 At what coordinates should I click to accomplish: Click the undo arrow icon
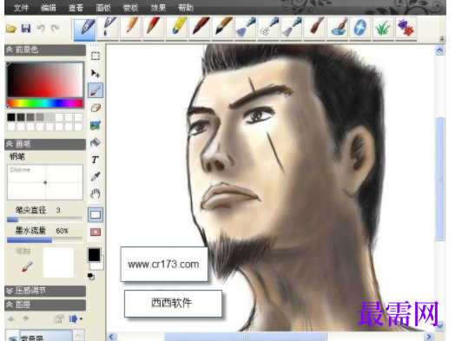click(x=41, y=29)
